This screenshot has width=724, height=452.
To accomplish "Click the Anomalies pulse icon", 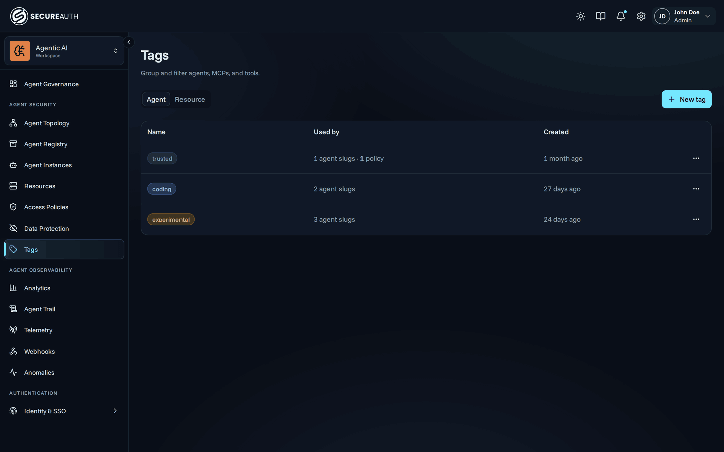I will point(13,372).
